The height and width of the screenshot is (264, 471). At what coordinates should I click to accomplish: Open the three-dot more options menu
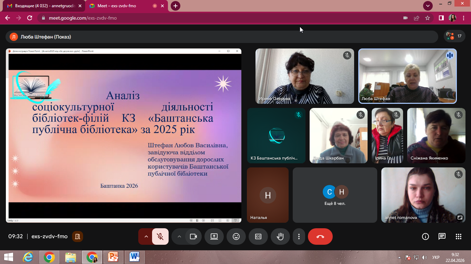click(x=299, y=236)
